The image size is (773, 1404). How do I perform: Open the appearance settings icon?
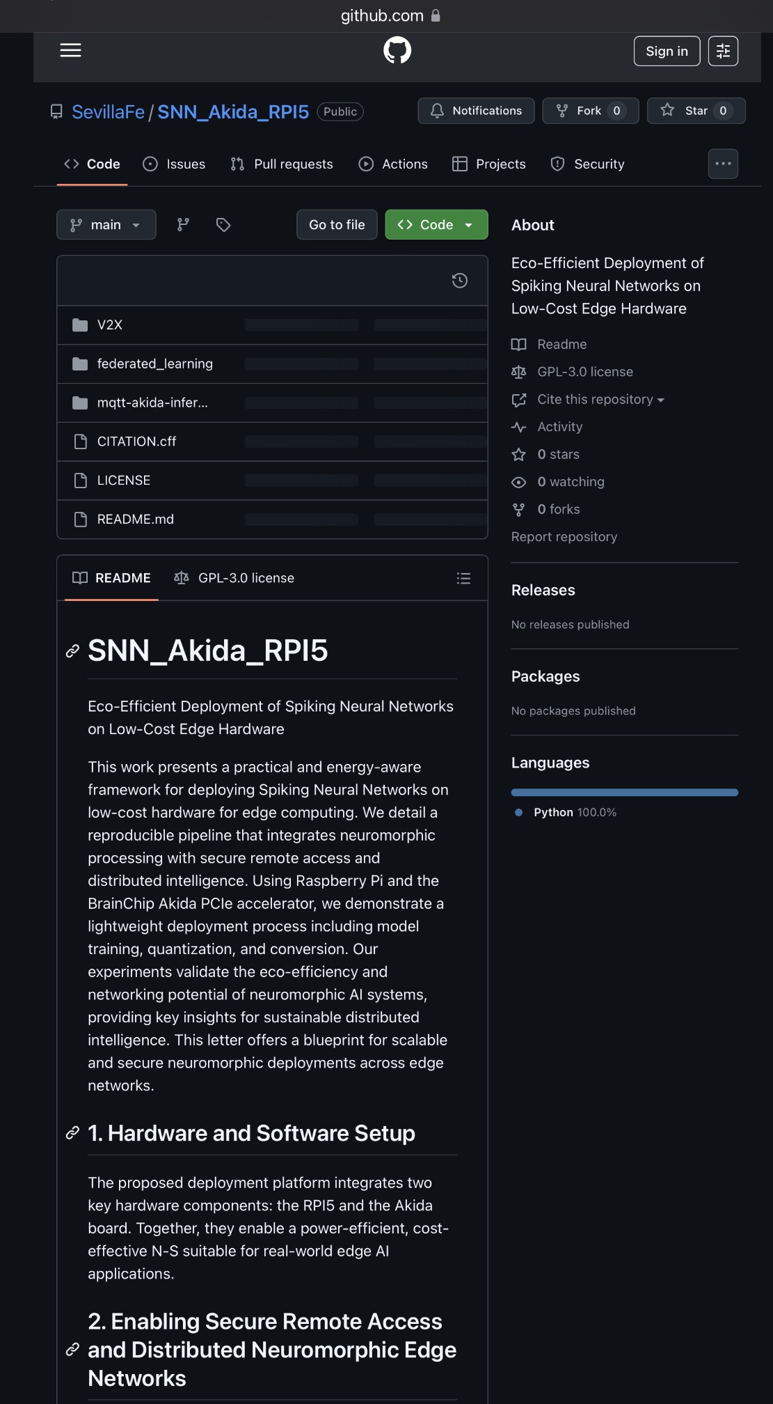tap(723, 51)
